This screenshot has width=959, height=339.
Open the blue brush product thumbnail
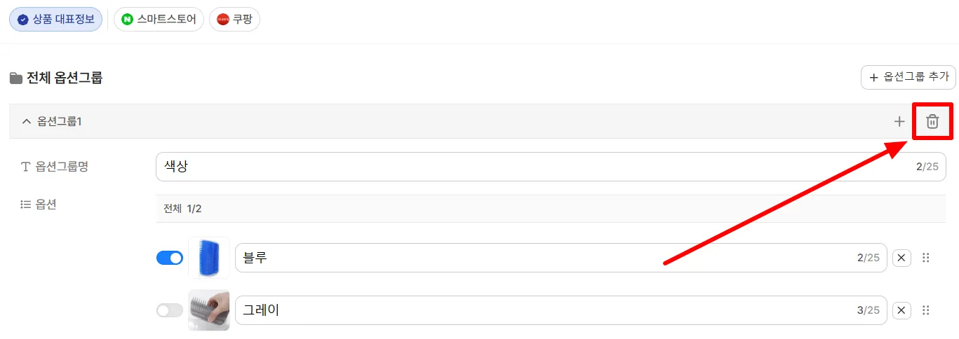pyautogui.click(x=209, y=258)
